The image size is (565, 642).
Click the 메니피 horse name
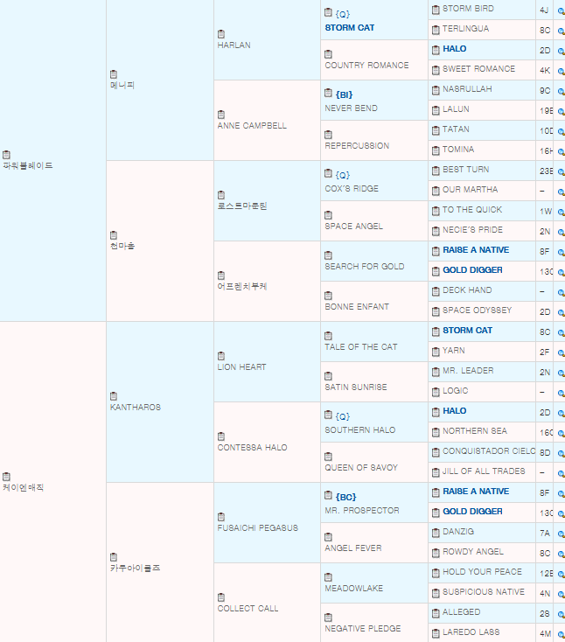[122, 86]
